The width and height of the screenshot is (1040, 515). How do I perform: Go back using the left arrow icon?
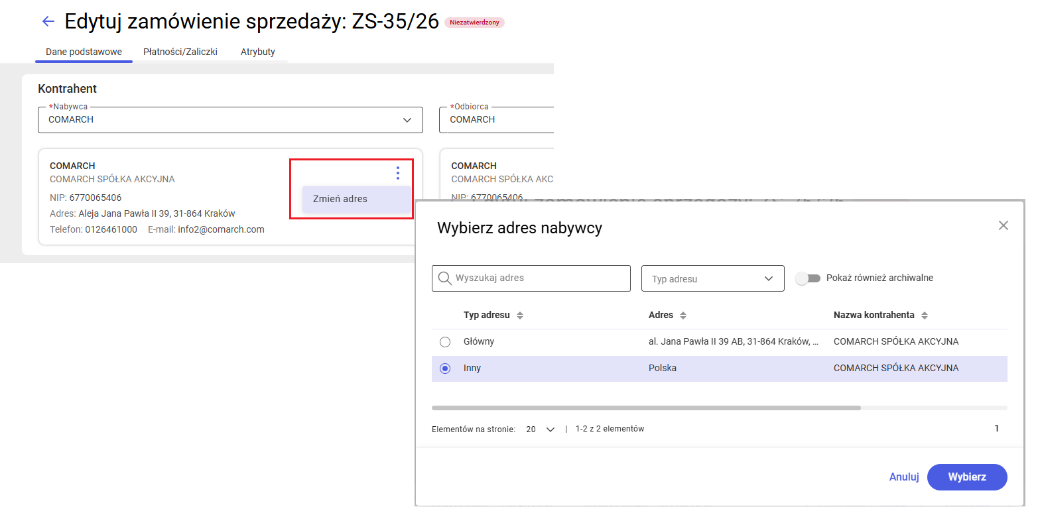click(48, 21)
